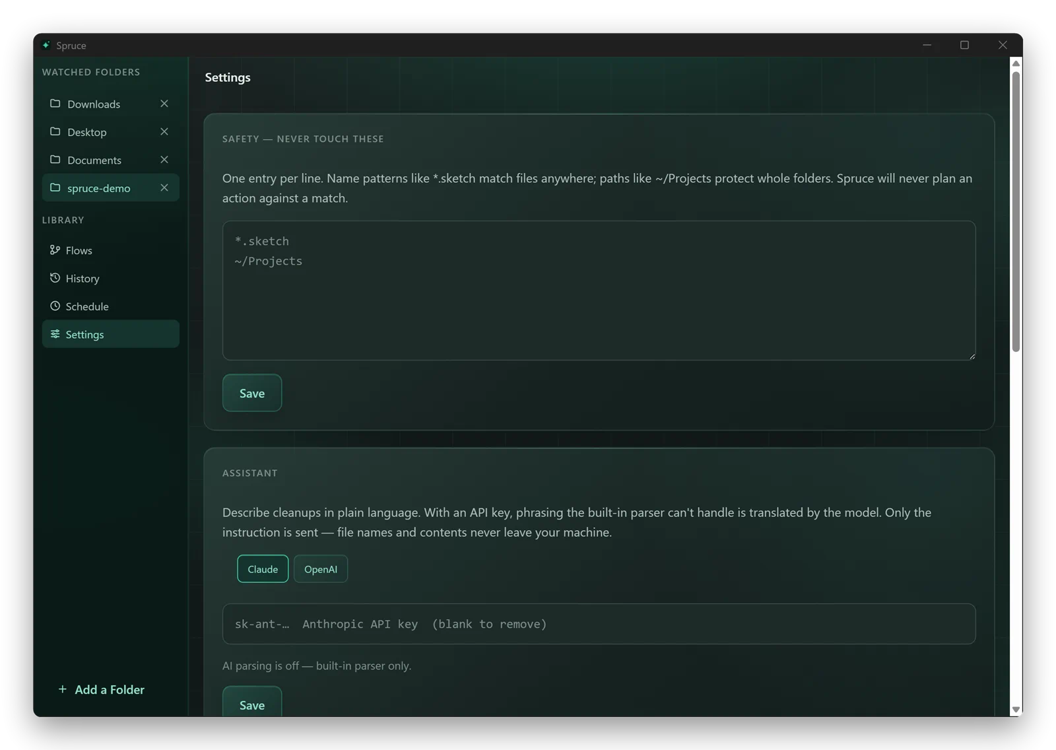
Task: Click the vertical scrollbar thumb
Action: (1016, 211)
